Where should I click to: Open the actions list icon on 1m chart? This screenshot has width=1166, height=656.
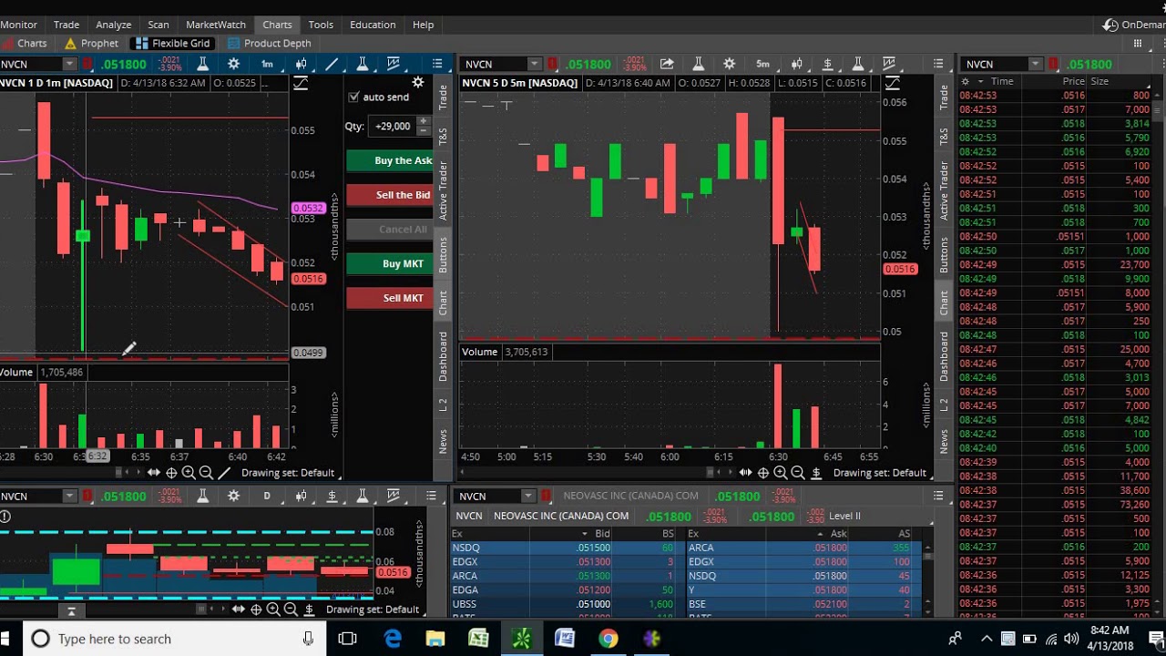[437, 64]
